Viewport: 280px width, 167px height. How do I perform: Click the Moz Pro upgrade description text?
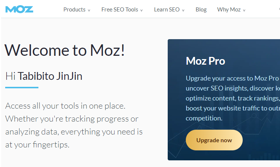233,98
